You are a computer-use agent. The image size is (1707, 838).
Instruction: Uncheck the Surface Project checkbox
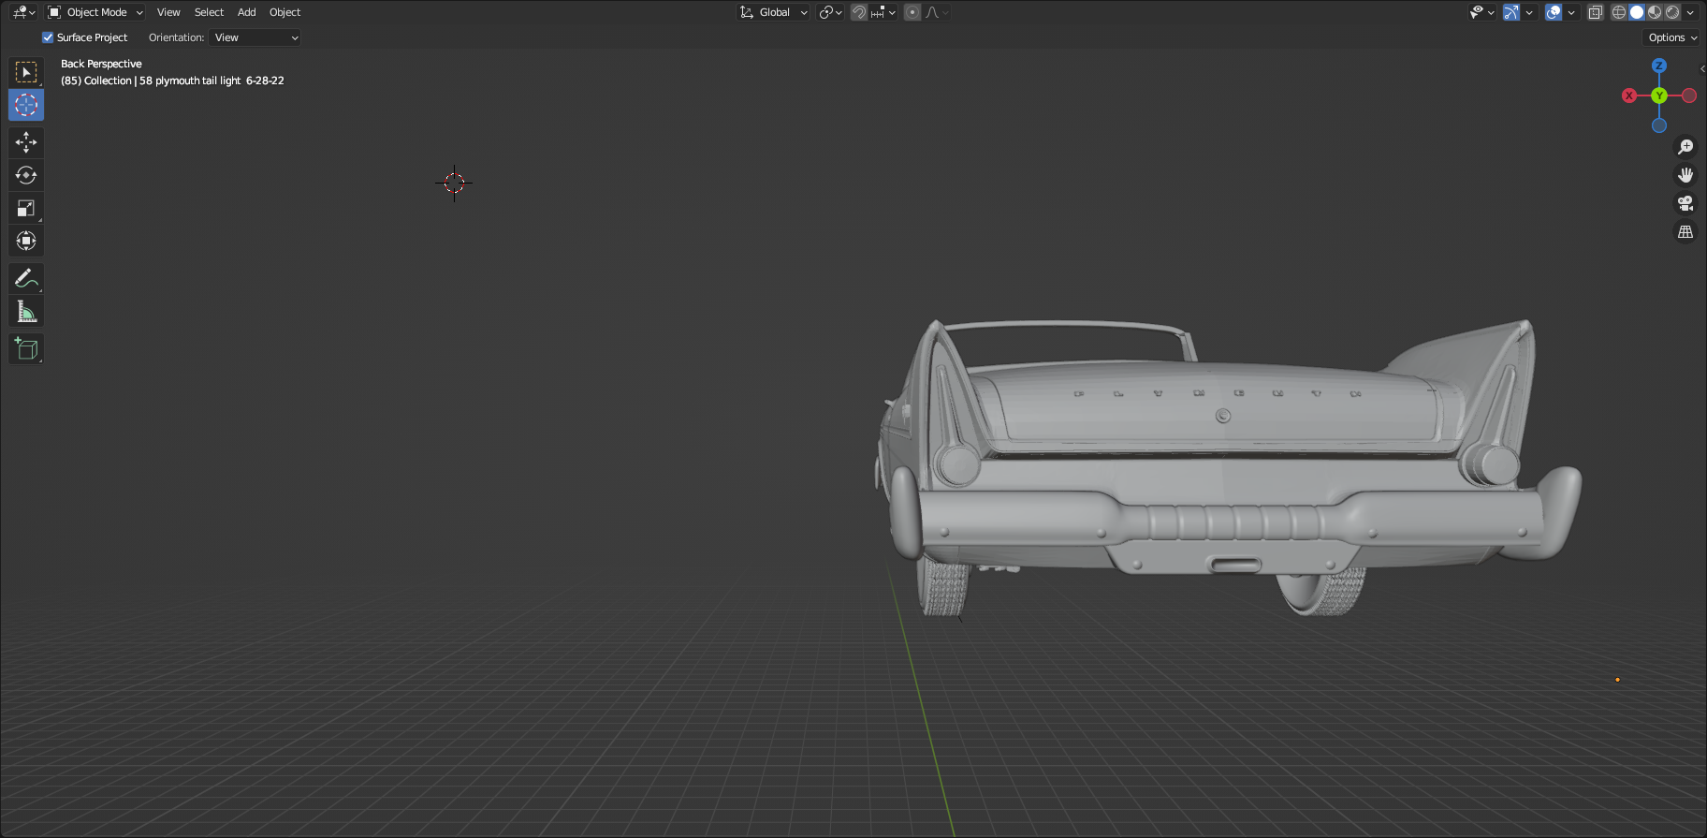[x=48, y=37]
